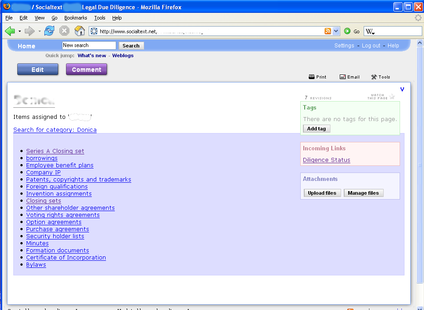Image resolution: width=424 pixels, height=310 pixels.
Task: Open the Tools wrench icon
Action: tap(374, 77)
